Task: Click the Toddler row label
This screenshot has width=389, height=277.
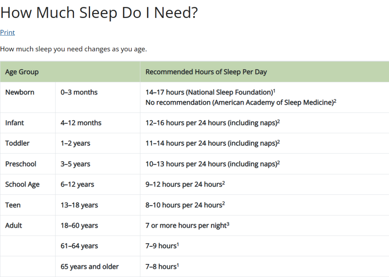Action: (x=17, y=143)
